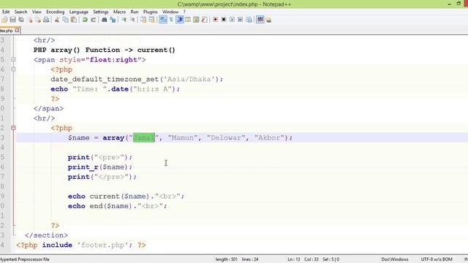Click the Zoom In toolbar icon
This screenshot has height=263, width=468.
[124, 20]
